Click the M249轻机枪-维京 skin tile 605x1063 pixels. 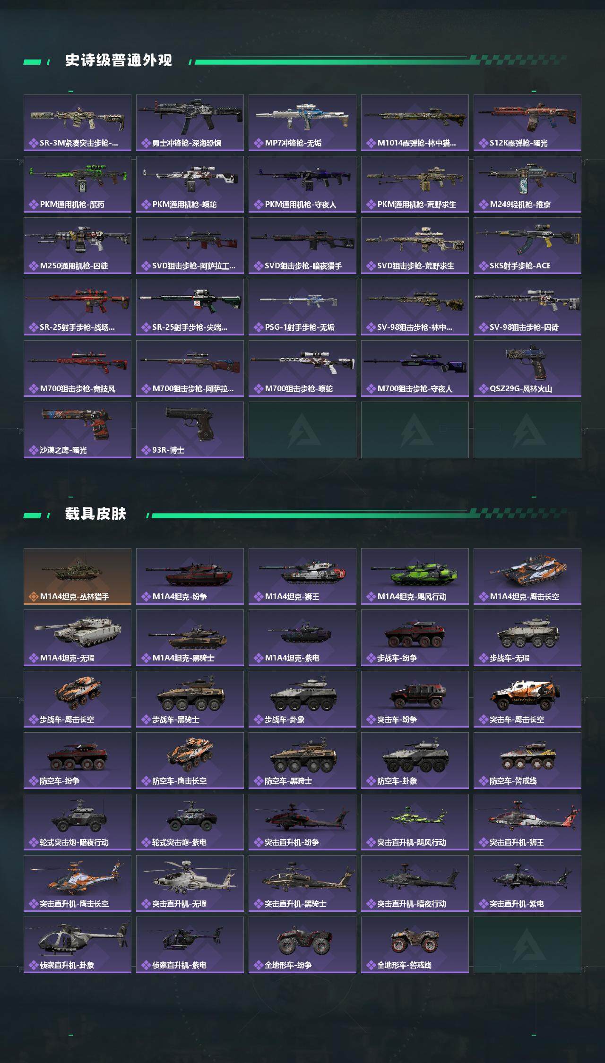tap(527, 184)
